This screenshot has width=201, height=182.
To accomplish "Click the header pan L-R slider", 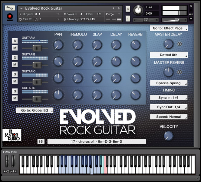I will pyautogui.click(x=146, y=20).
